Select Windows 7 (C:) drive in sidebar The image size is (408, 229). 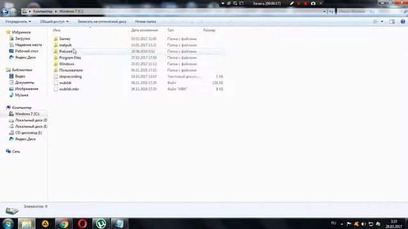pos(27,114)
